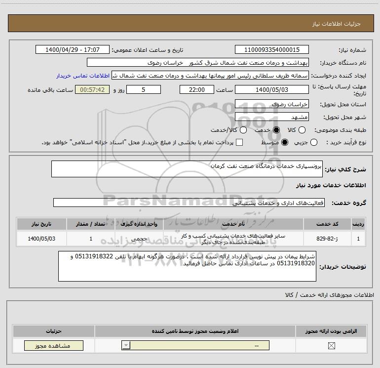Click service name cell سایر فعالیت‌های خدمات پشتیبانی
Viewport: 380px width, 368px height.
click(233, 239)
